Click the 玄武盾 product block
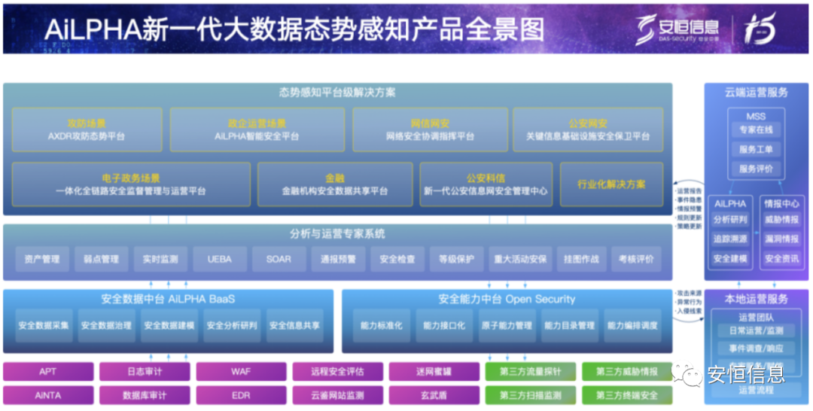 pos(434,395)
